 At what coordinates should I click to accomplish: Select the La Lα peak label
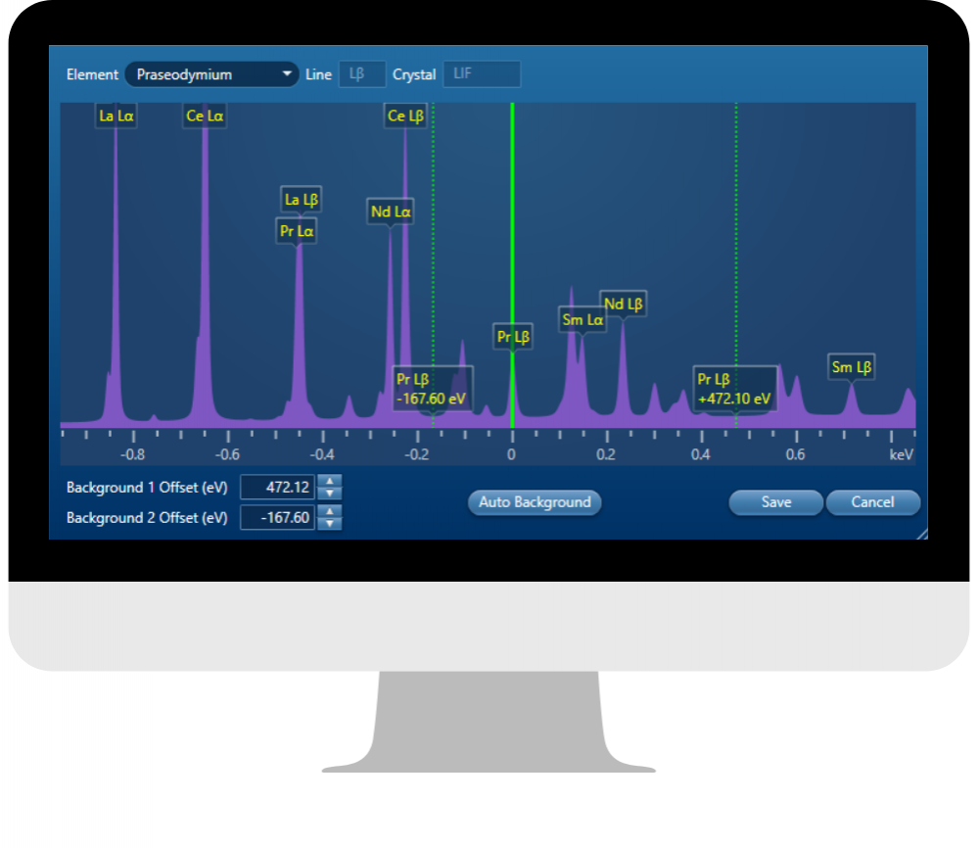tap(116, 116)
